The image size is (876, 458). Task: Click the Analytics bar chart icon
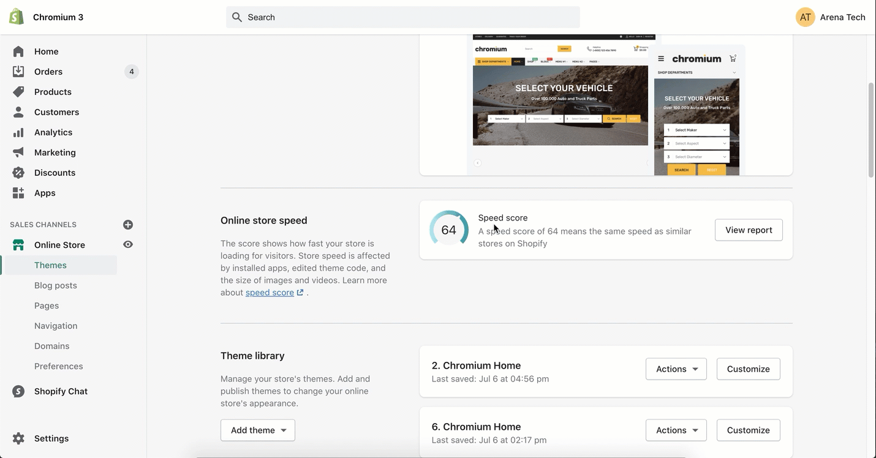18,132
